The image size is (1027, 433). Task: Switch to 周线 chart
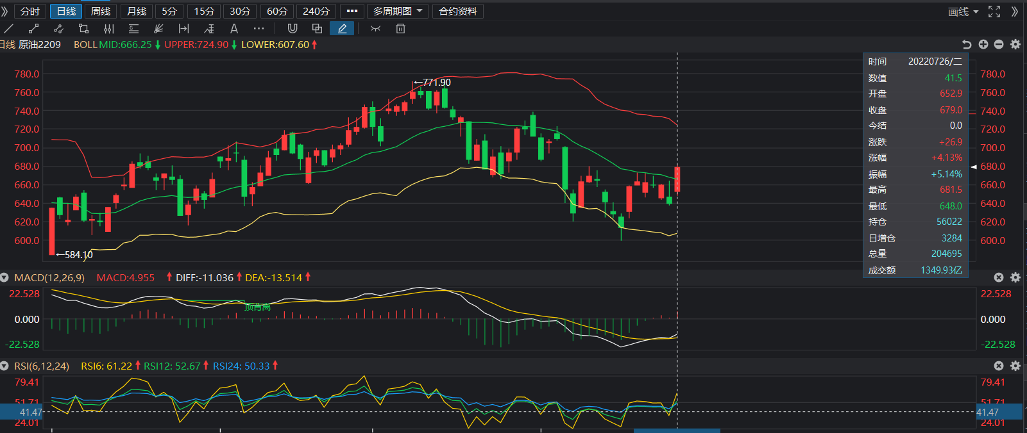[x=101, y=11]
